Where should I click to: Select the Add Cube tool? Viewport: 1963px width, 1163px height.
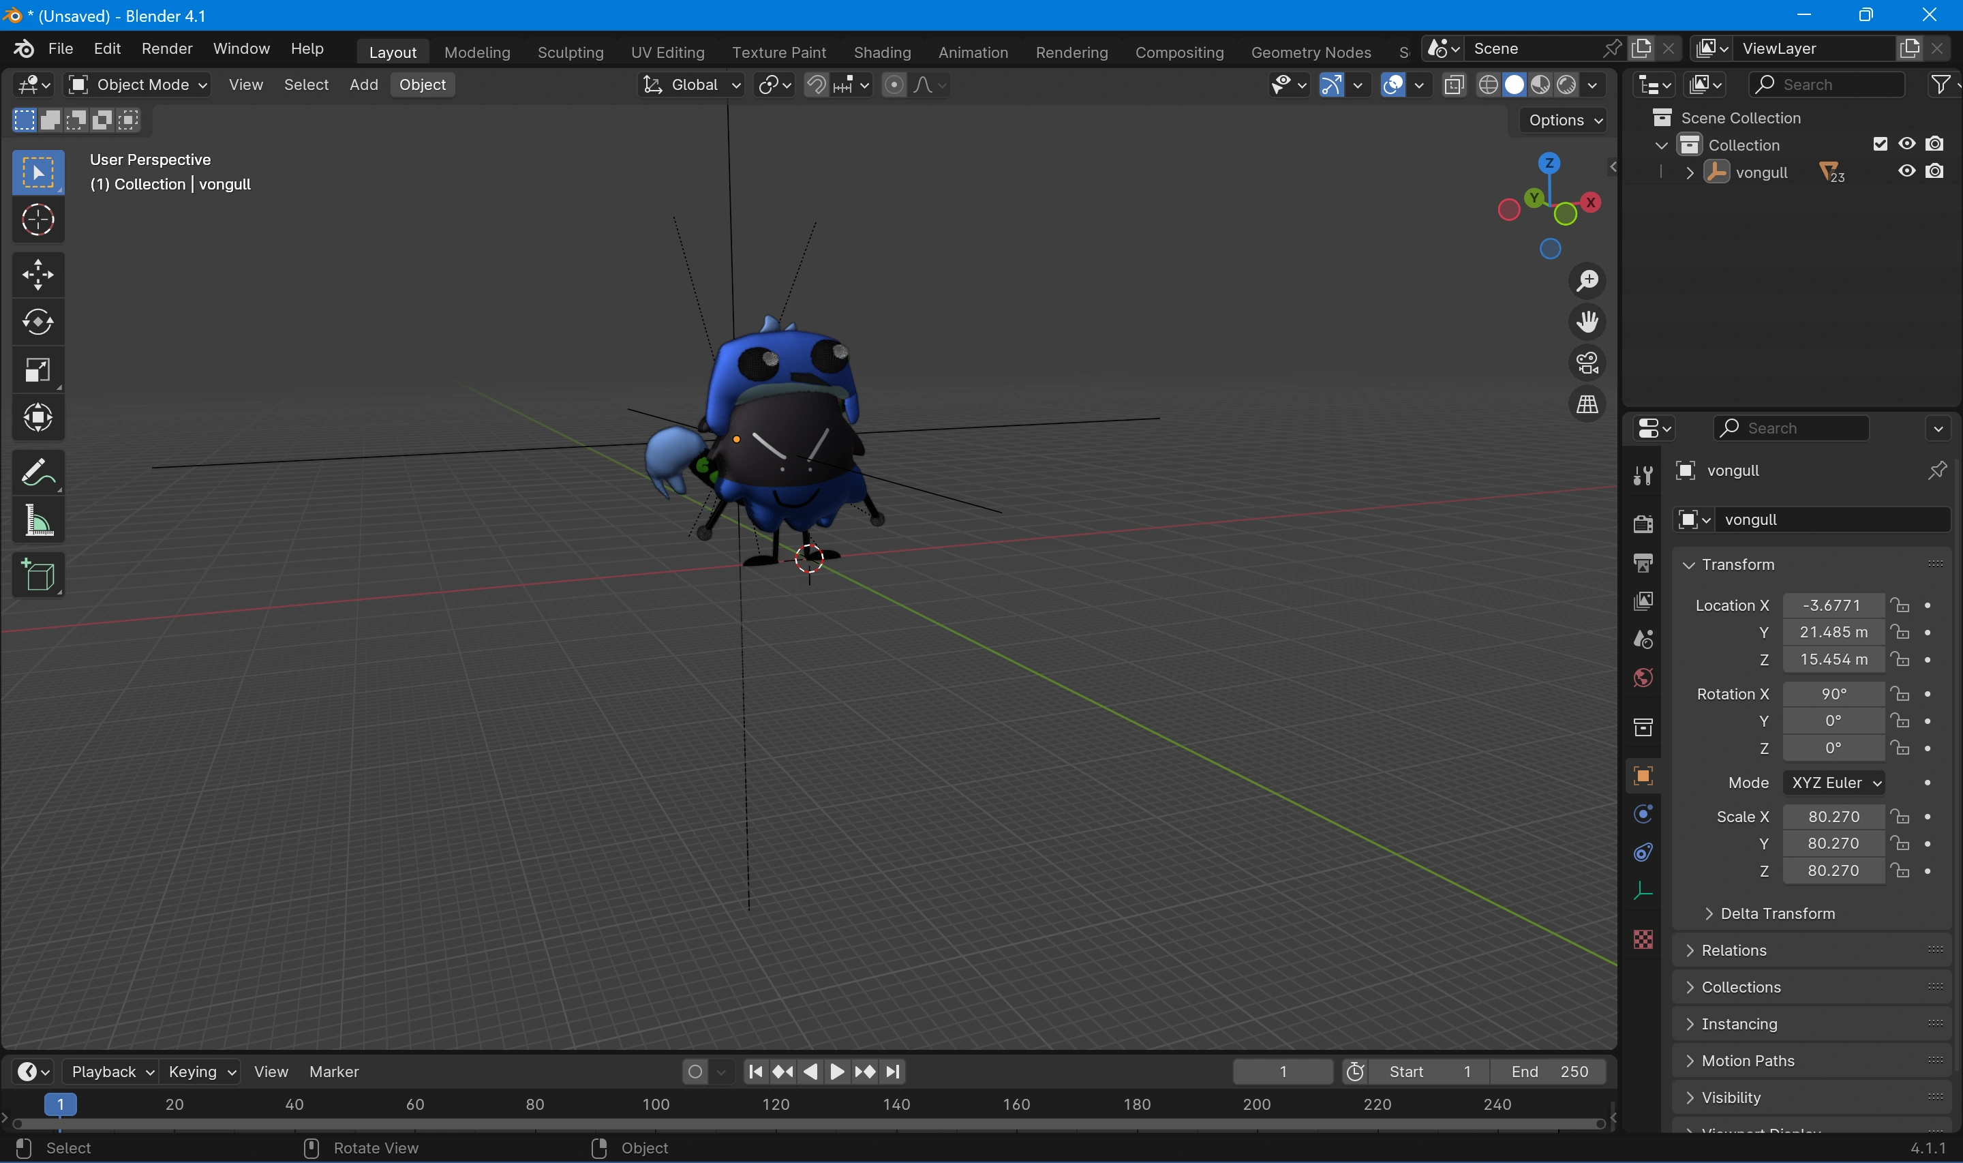[37, 575]
